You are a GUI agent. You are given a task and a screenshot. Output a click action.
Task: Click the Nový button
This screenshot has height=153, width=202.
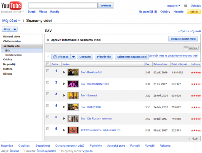tap(7, 29)
